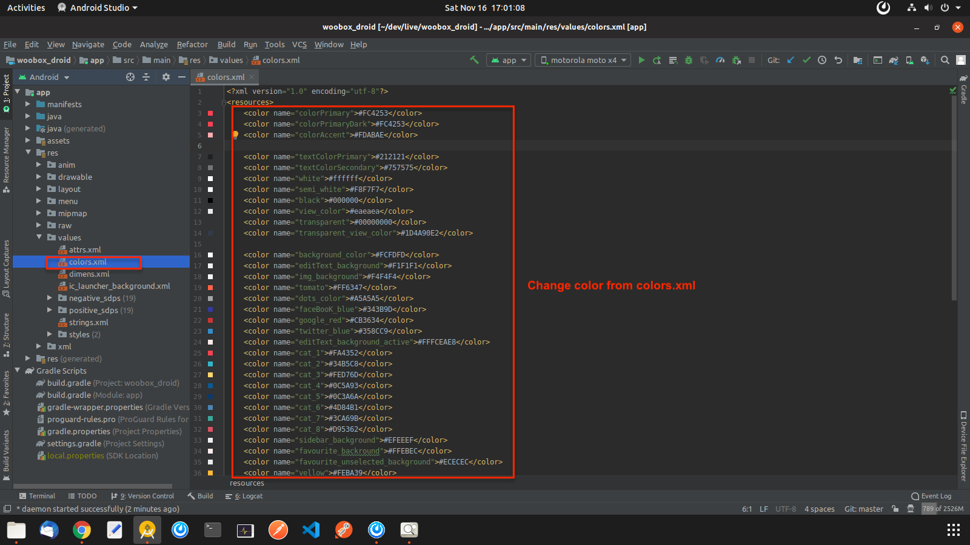The image size is (970, 545).
Task: Click the user account avatar icon
Action: click(961, 60)
